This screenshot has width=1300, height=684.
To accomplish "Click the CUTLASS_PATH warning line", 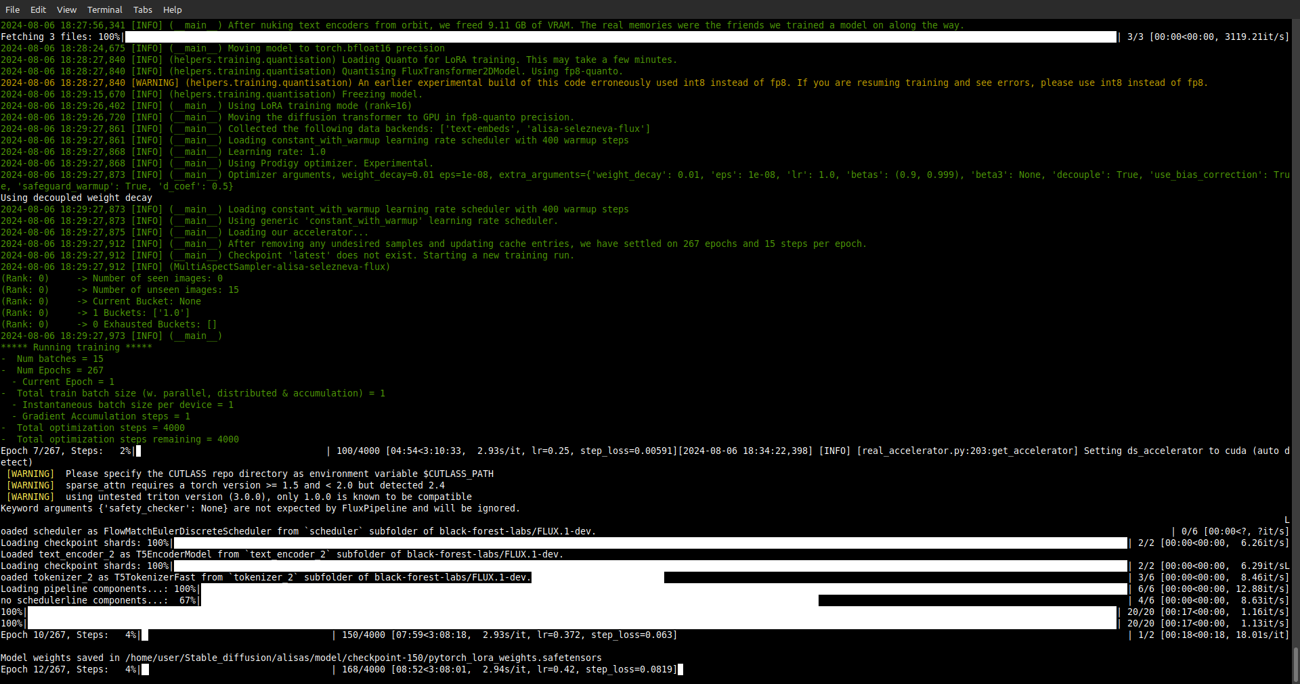I will point(250,474).
